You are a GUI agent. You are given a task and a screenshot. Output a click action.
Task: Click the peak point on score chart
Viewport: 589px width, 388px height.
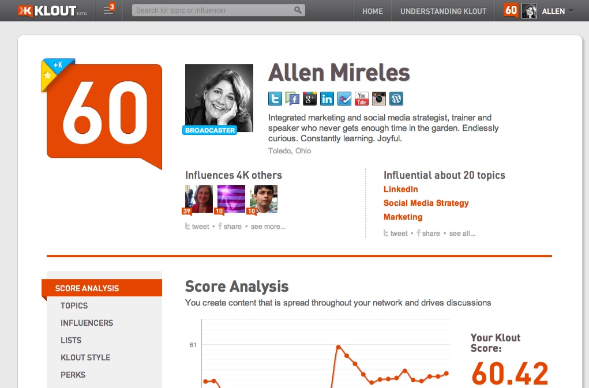point(338,346)
